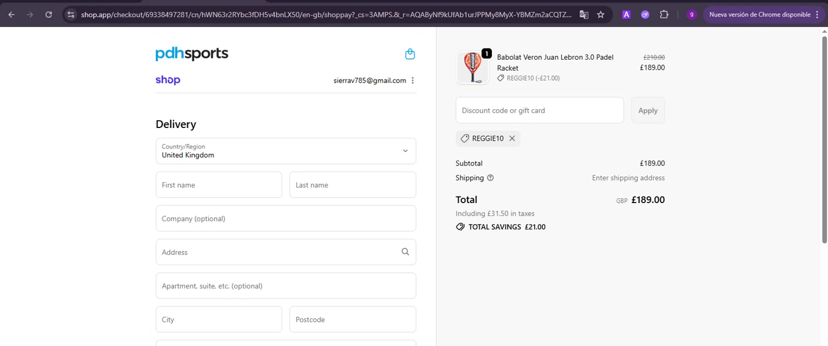828x346 pixels.
Task: Select the Apartment, suite field
Action: (x=286, y=286)
